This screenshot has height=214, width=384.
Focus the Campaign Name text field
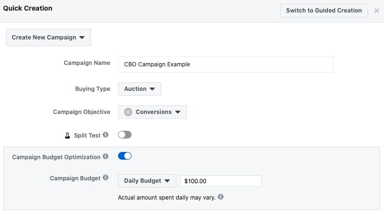(x=225, y=64)
